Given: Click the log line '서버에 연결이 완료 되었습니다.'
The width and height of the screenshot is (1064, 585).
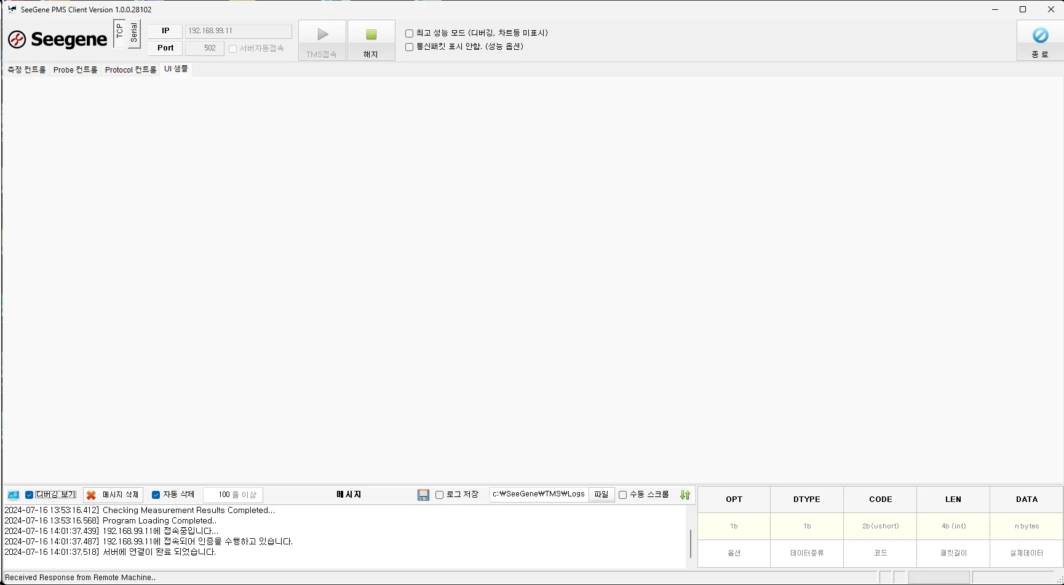Looking at the screenshot, I should coord(110,552).
